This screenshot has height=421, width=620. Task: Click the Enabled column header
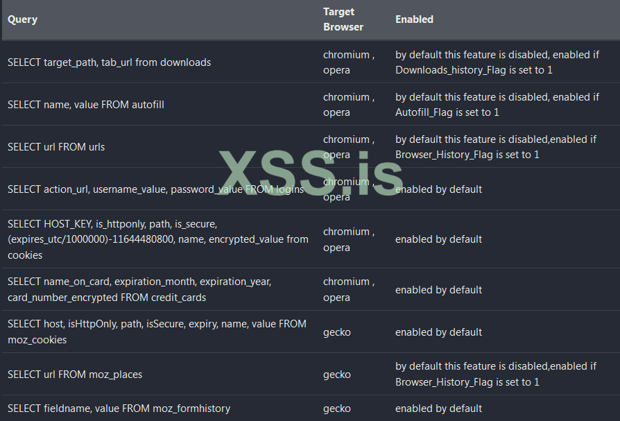414,19
